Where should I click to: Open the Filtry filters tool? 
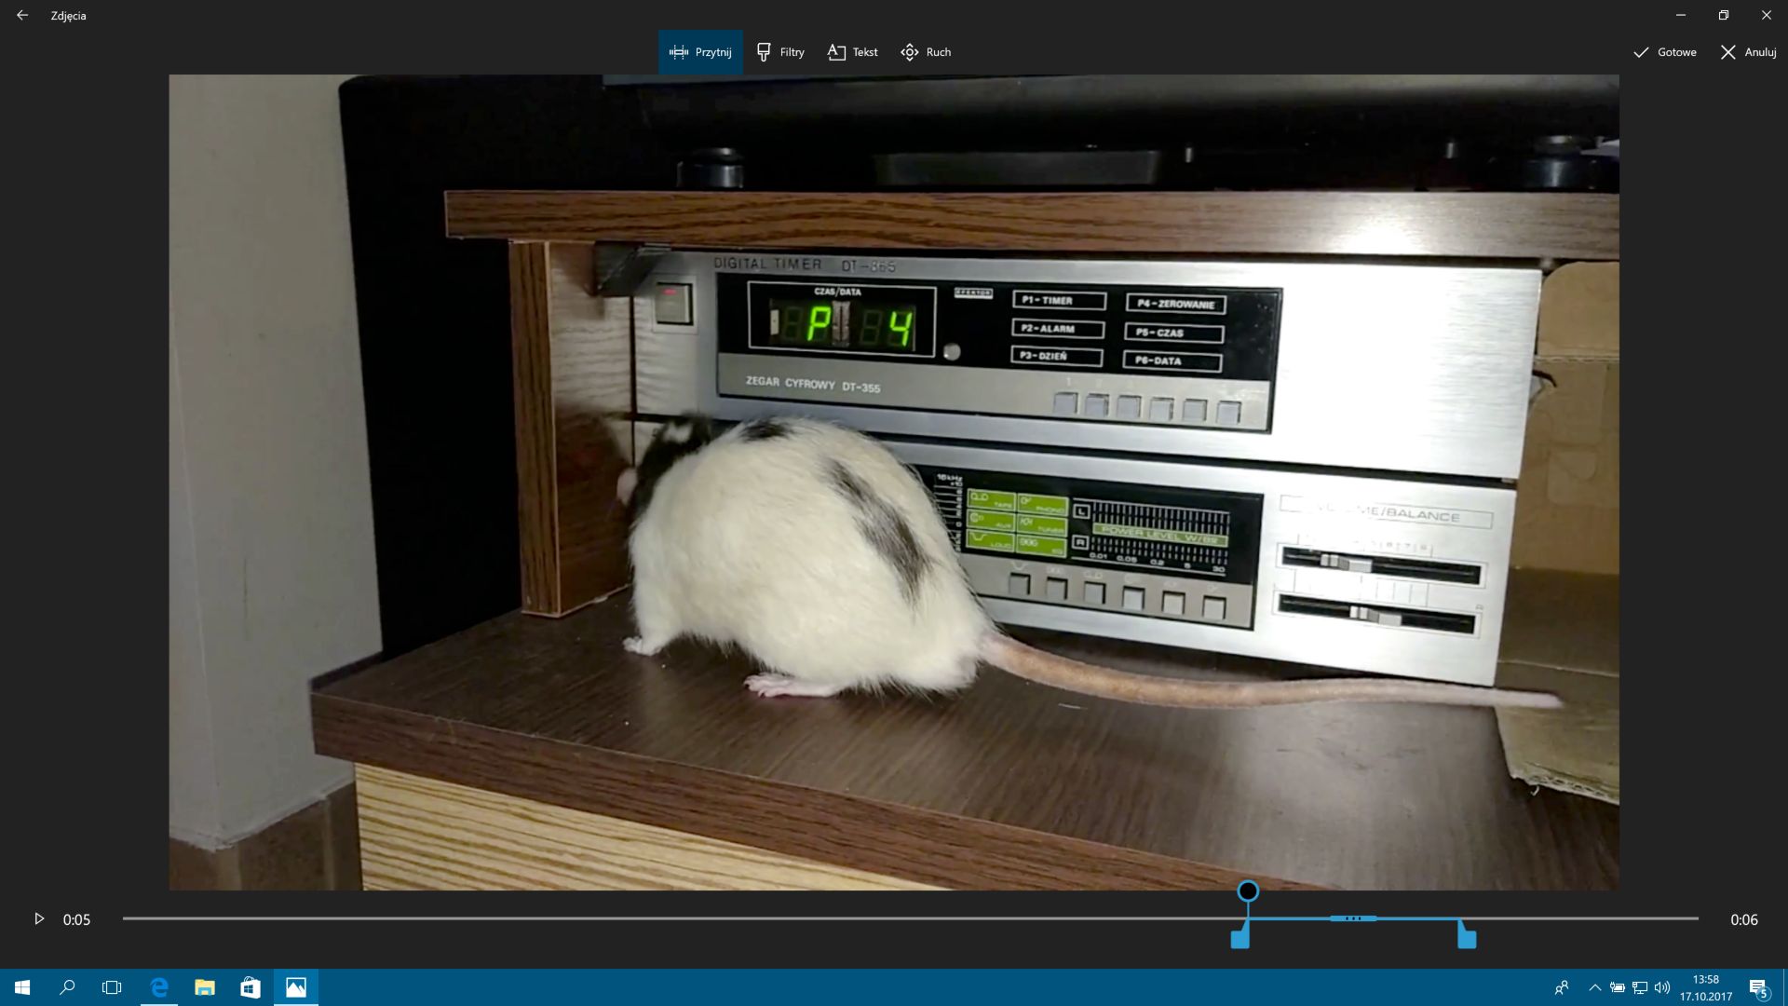pyautogui.click(x=780, y=52)
